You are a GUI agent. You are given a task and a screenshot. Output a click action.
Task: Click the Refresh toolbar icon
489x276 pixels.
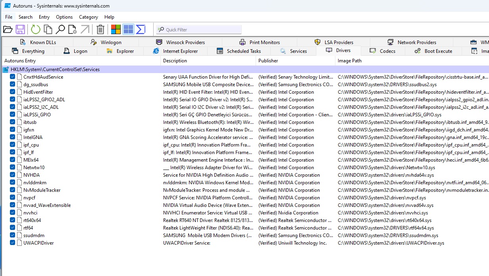[x=36, y=29]
